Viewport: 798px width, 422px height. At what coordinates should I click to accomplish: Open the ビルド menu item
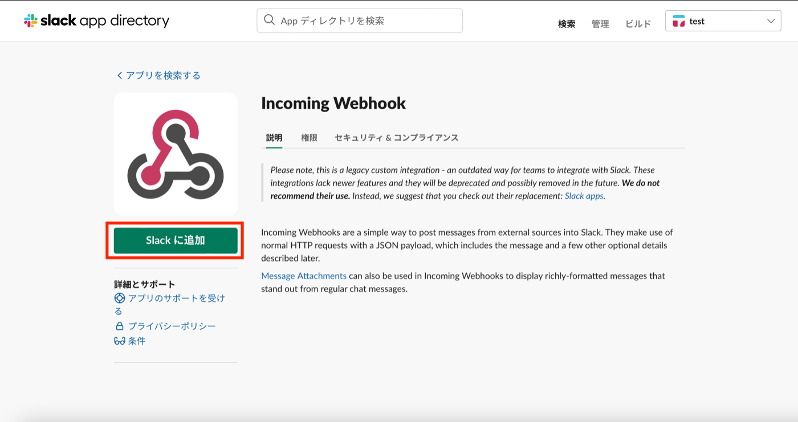(x=638, y=24)
